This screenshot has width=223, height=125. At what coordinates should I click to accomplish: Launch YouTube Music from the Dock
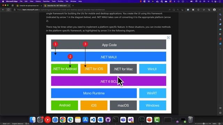48,120
